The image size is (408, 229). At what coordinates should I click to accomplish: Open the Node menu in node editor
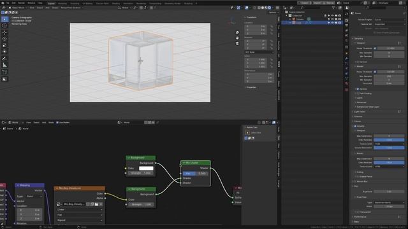51,123
